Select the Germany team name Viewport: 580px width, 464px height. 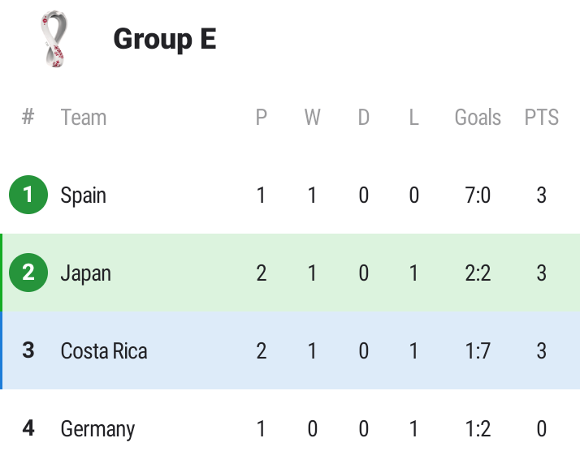coord(97,429)
